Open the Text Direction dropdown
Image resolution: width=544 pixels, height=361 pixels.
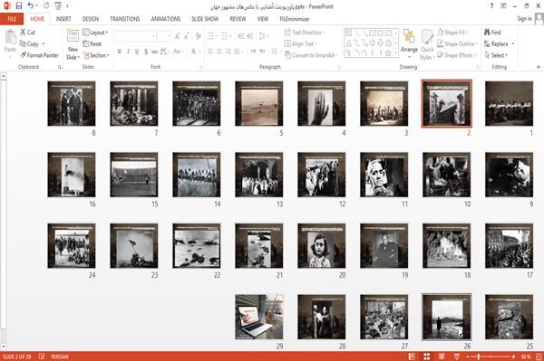(305, 33)
